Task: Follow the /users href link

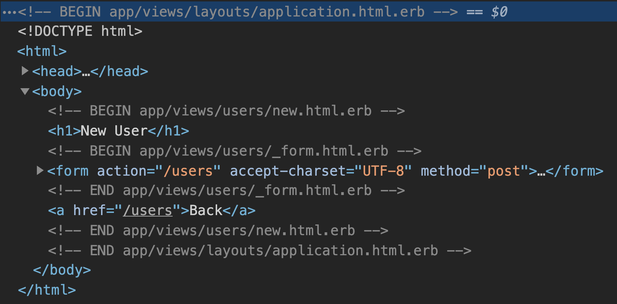Action: click(x=148, y=210)
